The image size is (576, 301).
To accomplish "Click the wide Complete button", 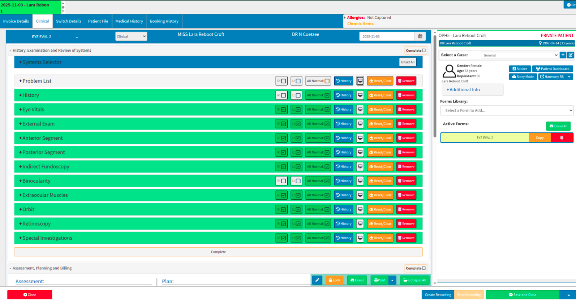I will click(218, 252).
